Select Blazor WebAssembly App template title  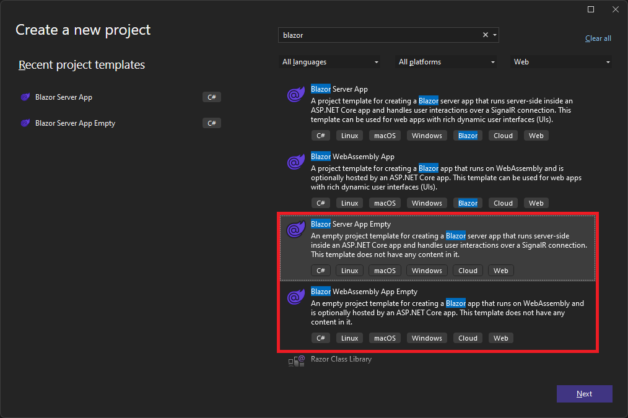point(352,157)
